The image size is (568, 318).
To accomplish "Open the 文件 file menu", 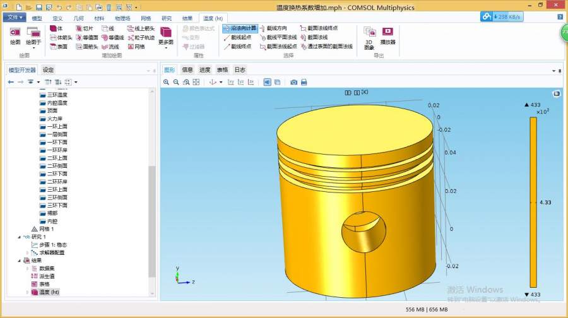I will [x=15, y=18].
